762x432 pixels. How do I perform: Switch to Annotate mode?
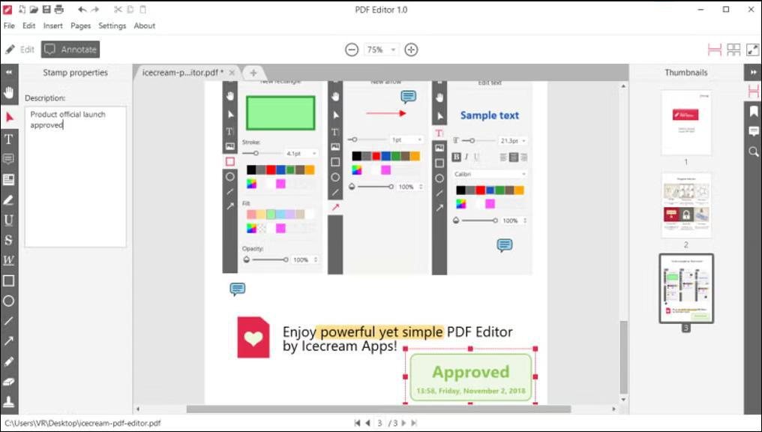(70, 49)
